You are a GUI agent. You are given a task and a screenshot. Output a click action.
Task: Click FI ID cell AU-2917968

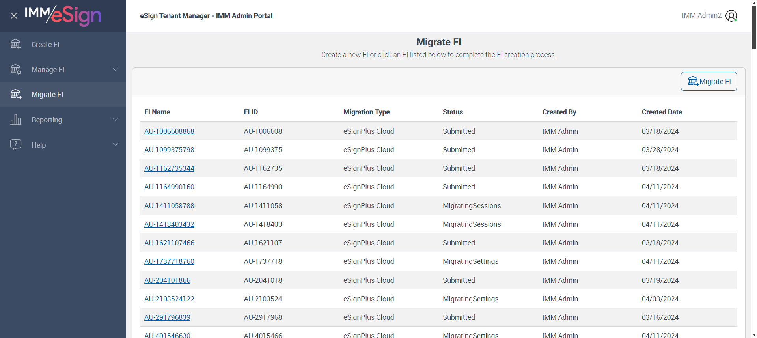[263, 317]
